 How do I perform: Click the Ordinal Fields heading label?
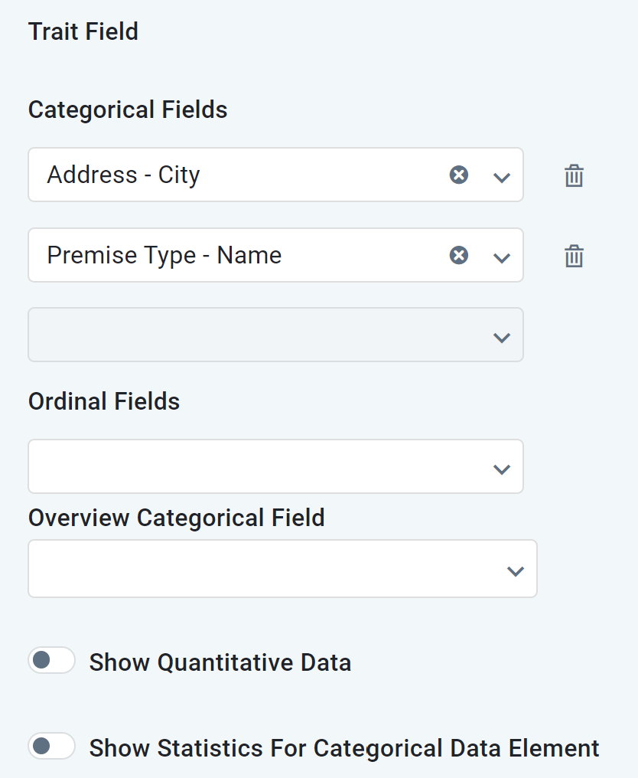click(104, 401)
